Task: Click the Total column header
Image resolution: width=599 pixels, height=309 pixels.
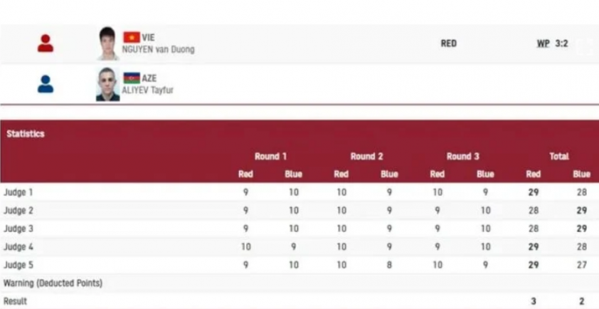Action: [x=559, y=157]
